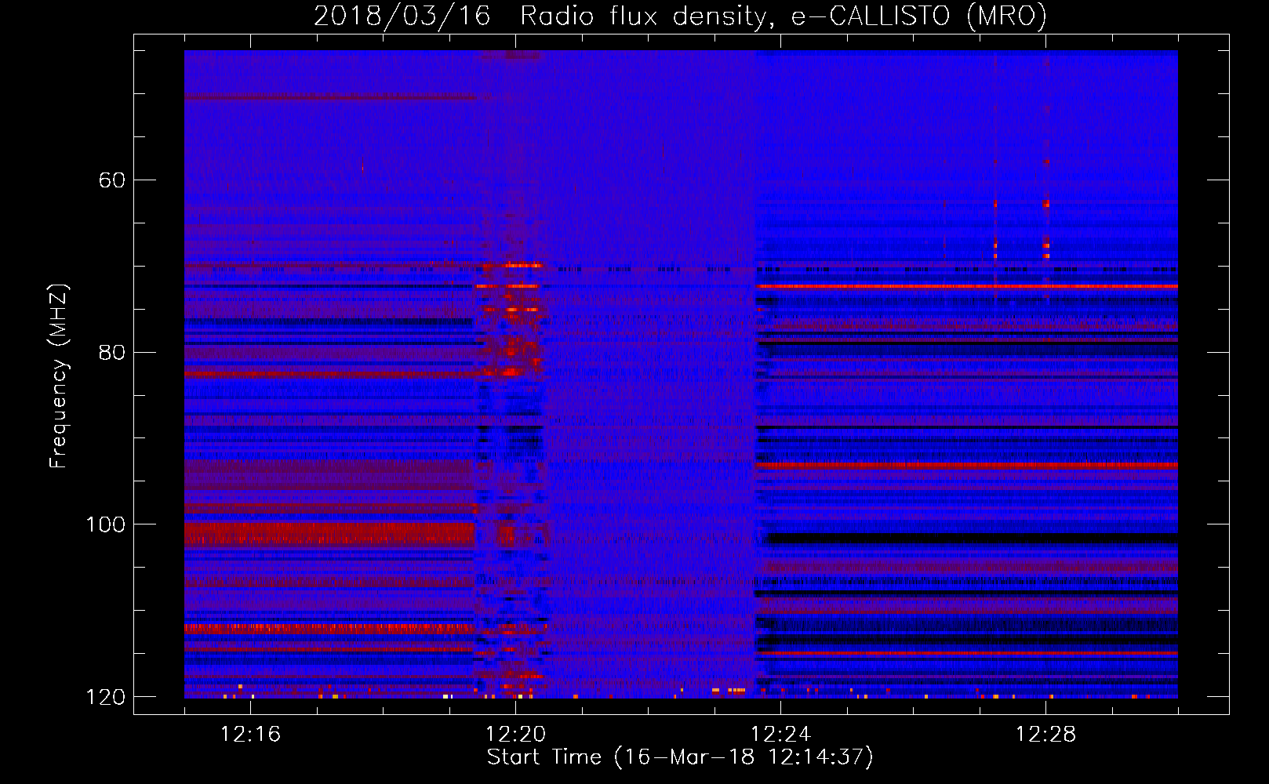This screenshot has width=1269, height=784.
Task: Click the 'Frequency (MHZ)' y-axis label
Action: coord(59,376)
